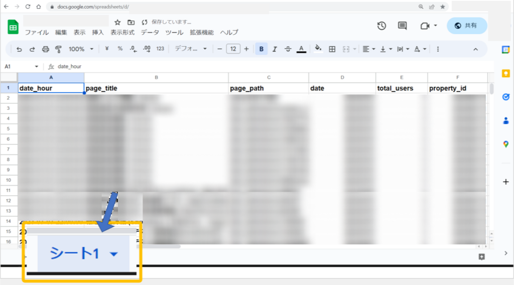Image resolution: width=514 pixels, height=285 pixels.
Task: Click the font size input field
Action: pos(233,49)
